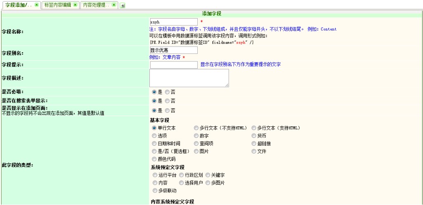
Task: Click the 系统预定义字段 heading
Action: 168,168
